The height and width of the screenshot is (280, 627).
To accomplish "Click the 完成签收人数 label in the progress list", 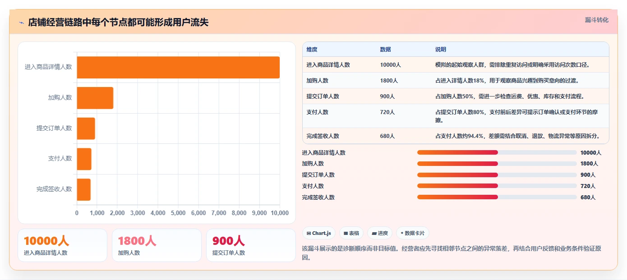I will pyautogui.click(x=318, y=197).
